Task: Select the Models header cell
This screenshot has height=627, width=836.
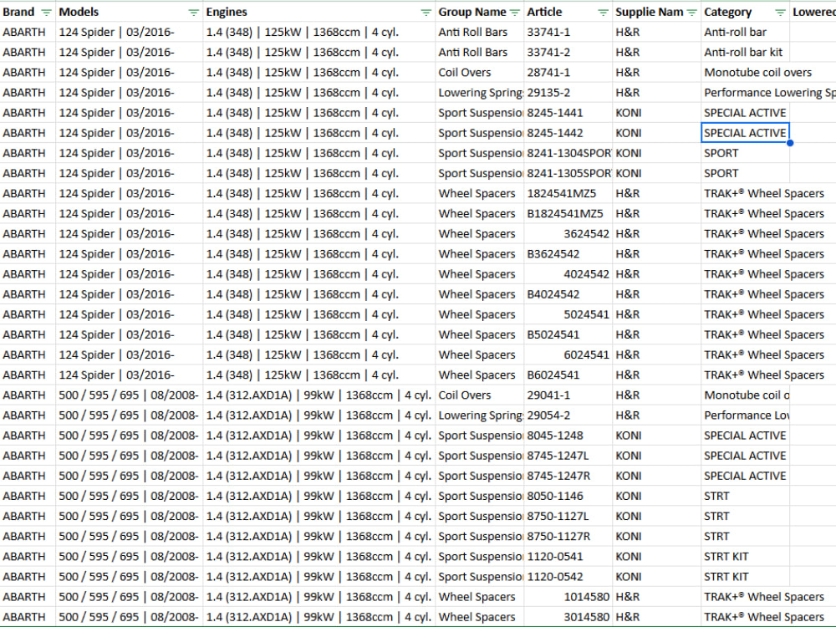Action: (129, 12)
